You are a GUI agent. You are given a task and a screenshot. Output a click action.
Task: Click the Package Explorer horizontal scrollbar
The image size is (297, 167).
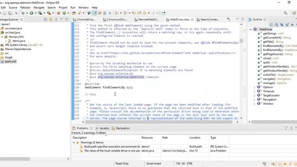pos(15,159)
